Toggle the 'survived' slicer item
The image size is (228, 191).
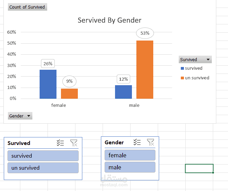43,156
